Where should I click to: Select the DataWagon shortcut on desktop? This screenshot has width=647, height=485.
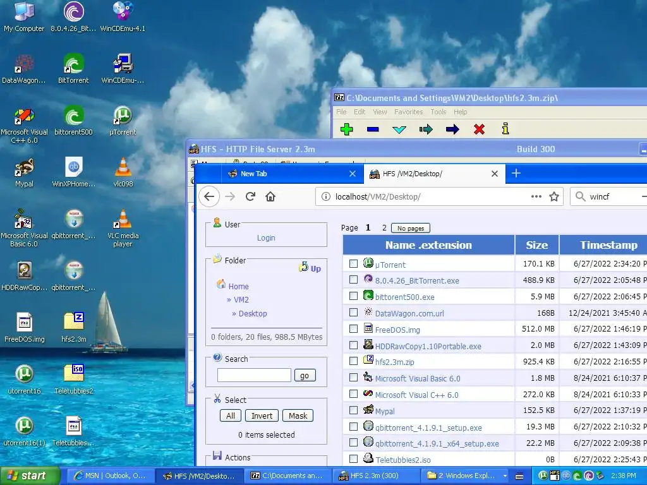[x=24, y=68]
